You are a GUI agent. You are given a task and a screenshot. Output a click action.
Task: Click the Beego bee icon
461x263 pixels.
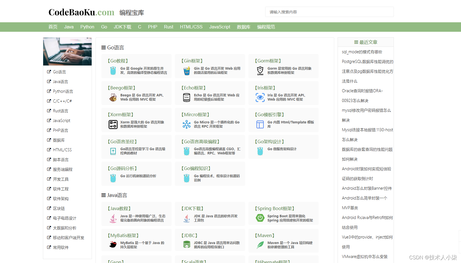pyautogui.click(x=113, y=98)
